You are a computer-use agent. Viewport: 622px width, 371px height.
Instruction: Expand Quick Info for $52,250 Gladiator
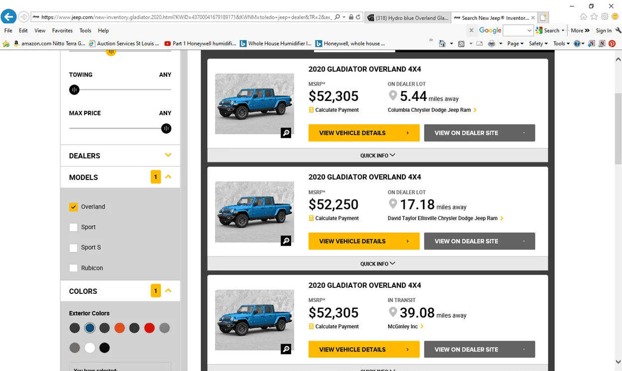(378, 264)
